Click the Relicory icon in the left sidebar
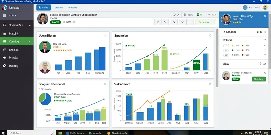Image resolution: width=271 pixels, height=135 pixels. (x=4, y=66)
